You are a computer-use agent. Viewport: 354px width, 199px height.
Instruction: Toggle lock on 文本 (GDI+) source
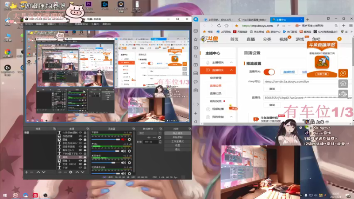(85, 164)
